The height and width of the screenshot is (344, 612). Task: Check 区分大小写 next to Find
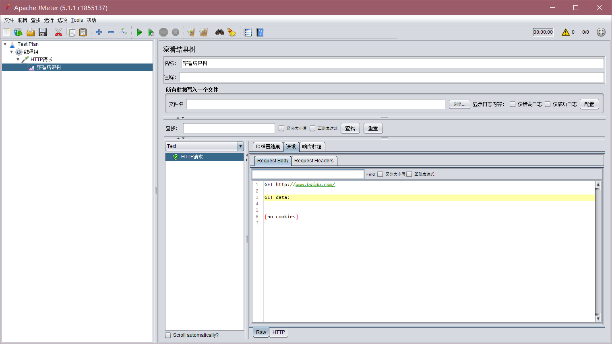pos(380,174)
